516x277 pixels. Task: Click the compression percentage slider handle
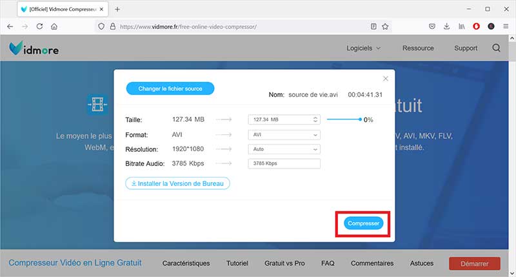360,119
